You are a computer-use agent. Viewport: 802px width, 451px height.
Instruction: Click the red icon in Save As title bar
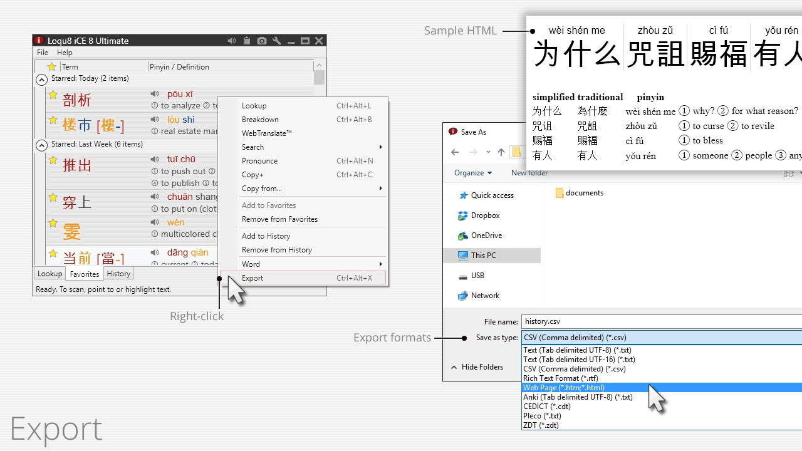pos(453,132)
